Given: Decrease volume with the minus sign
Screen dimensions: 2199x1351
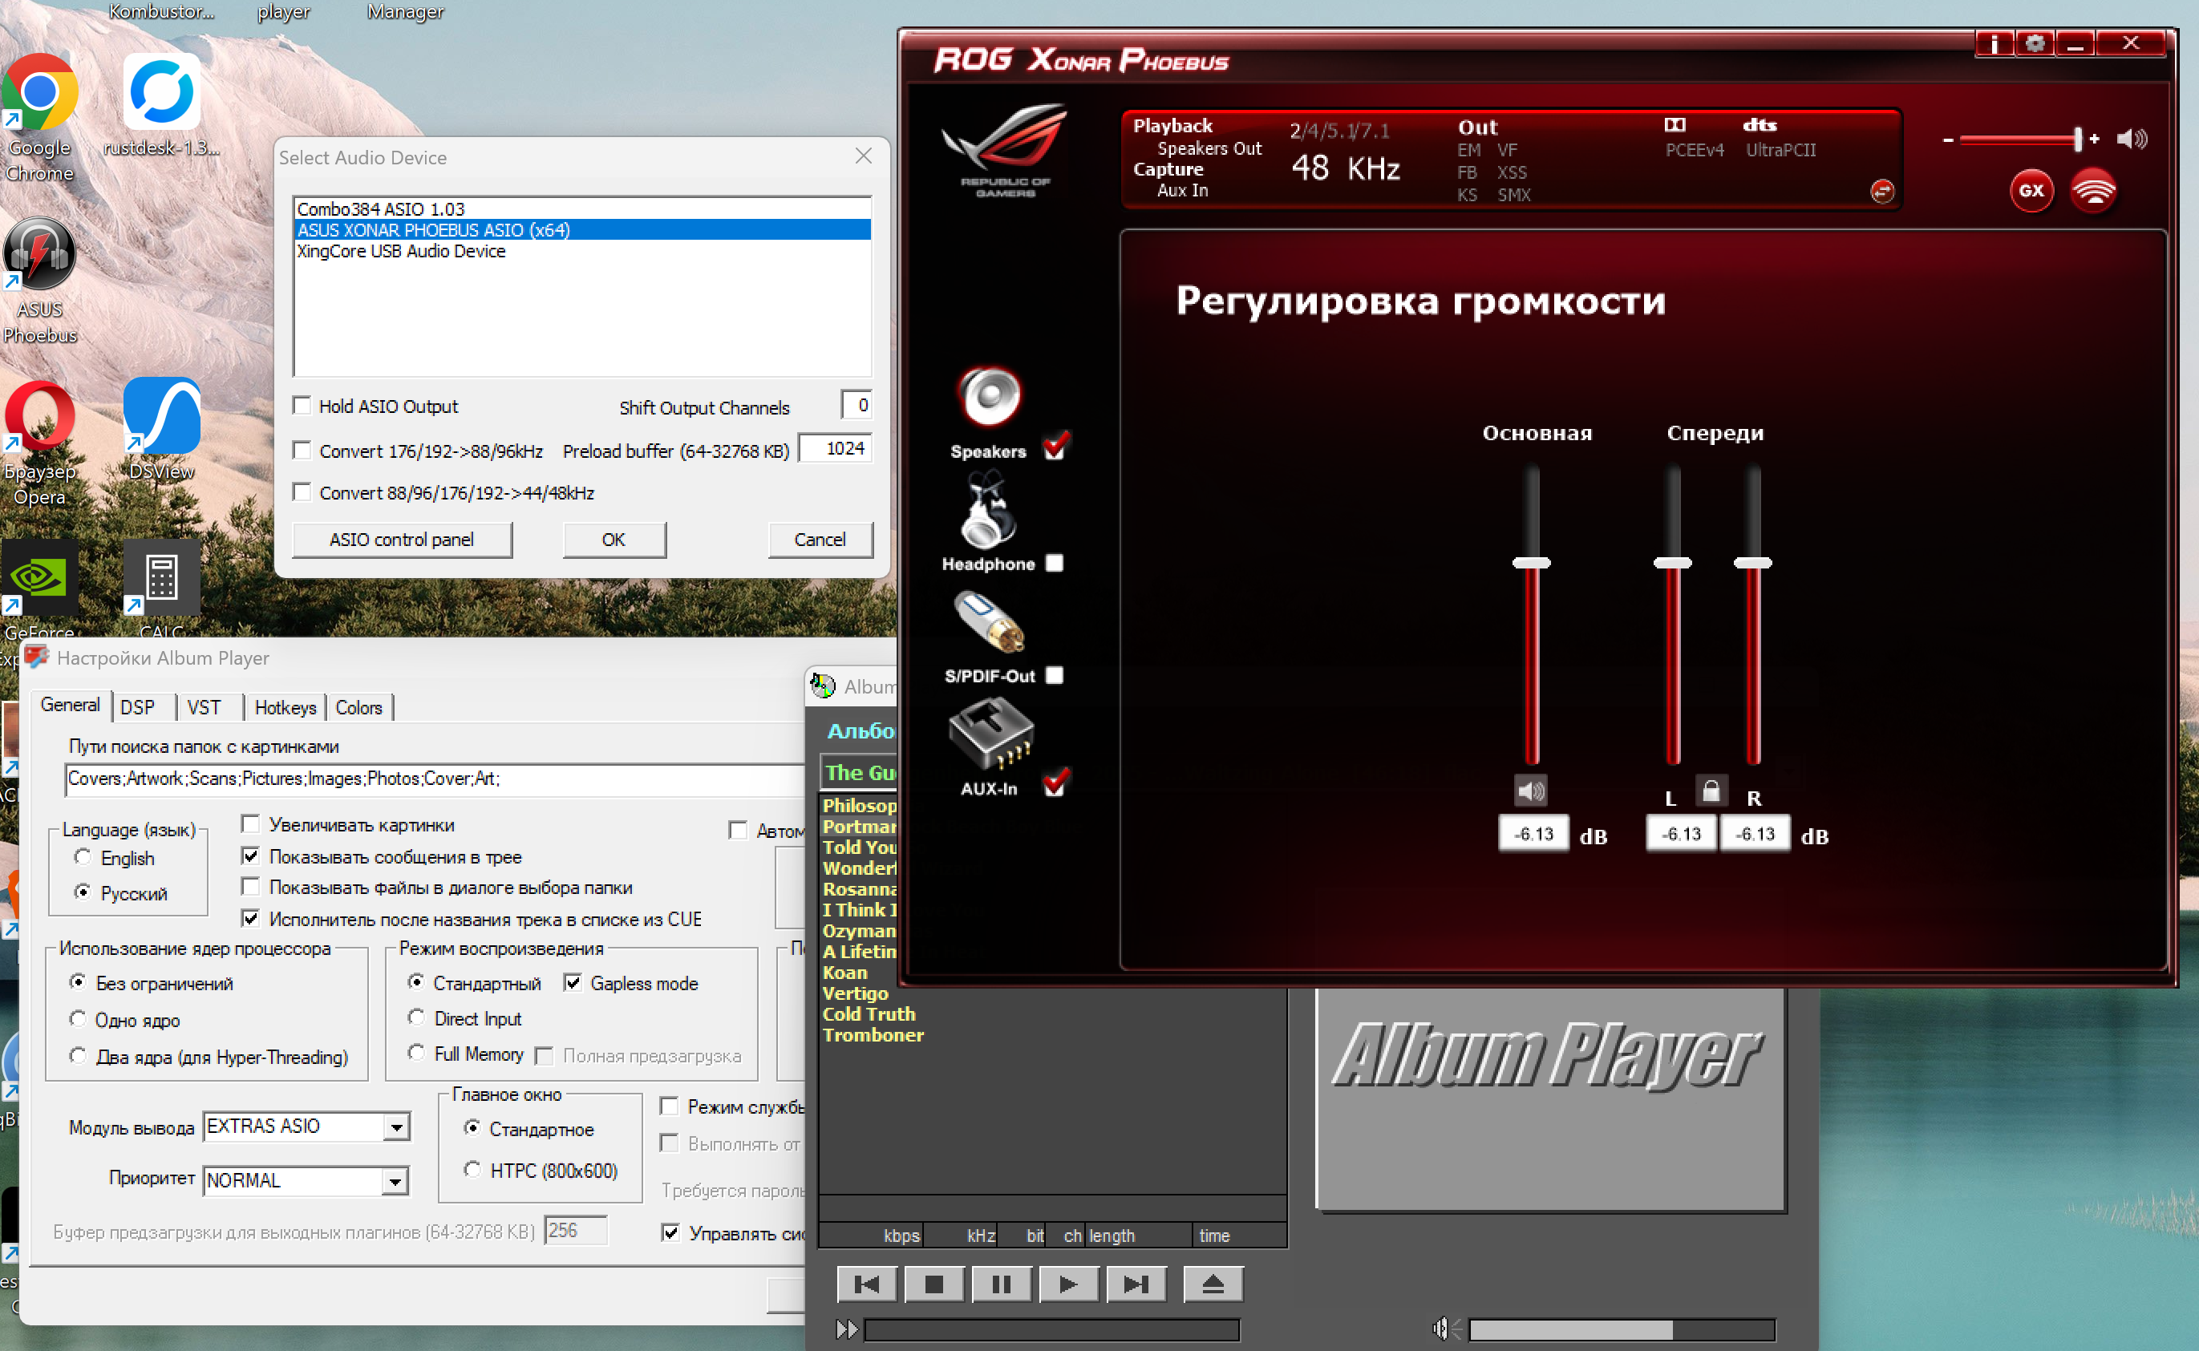Looking at the screenshot, I should pyautogui.click(x=1948, y=140).
